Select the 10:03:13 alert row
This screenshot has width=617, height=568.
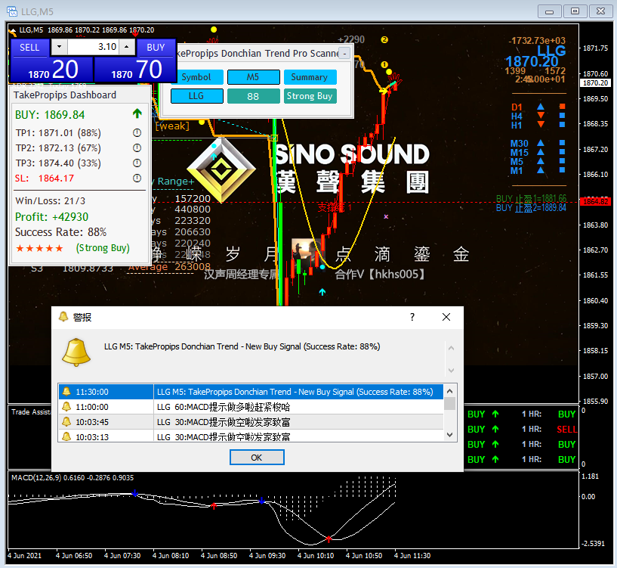click(251, 436)
